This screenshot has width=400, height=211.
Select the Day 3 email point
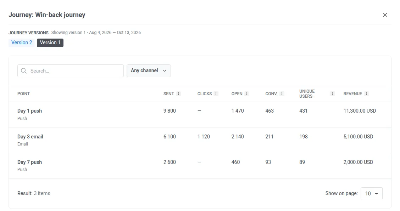click(x=30, y=137)
